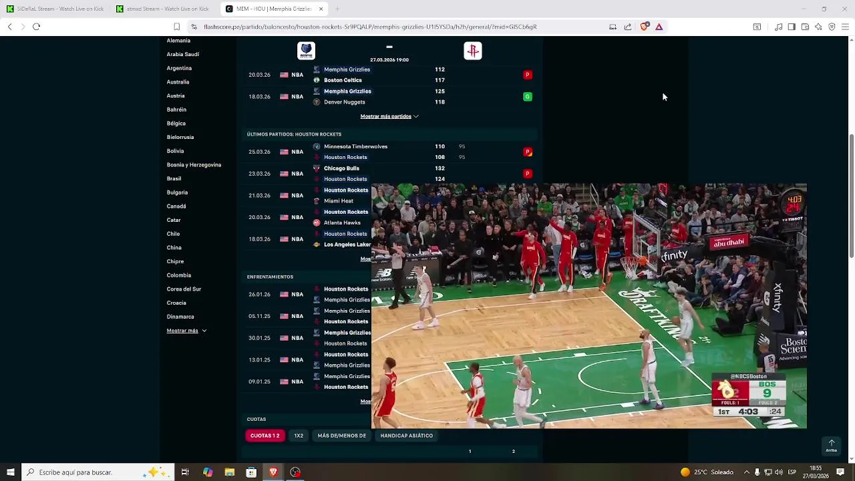Open the 25°C Soleado weather widget
The width and height of the screenshot is (855, 481).
point(708,472)
